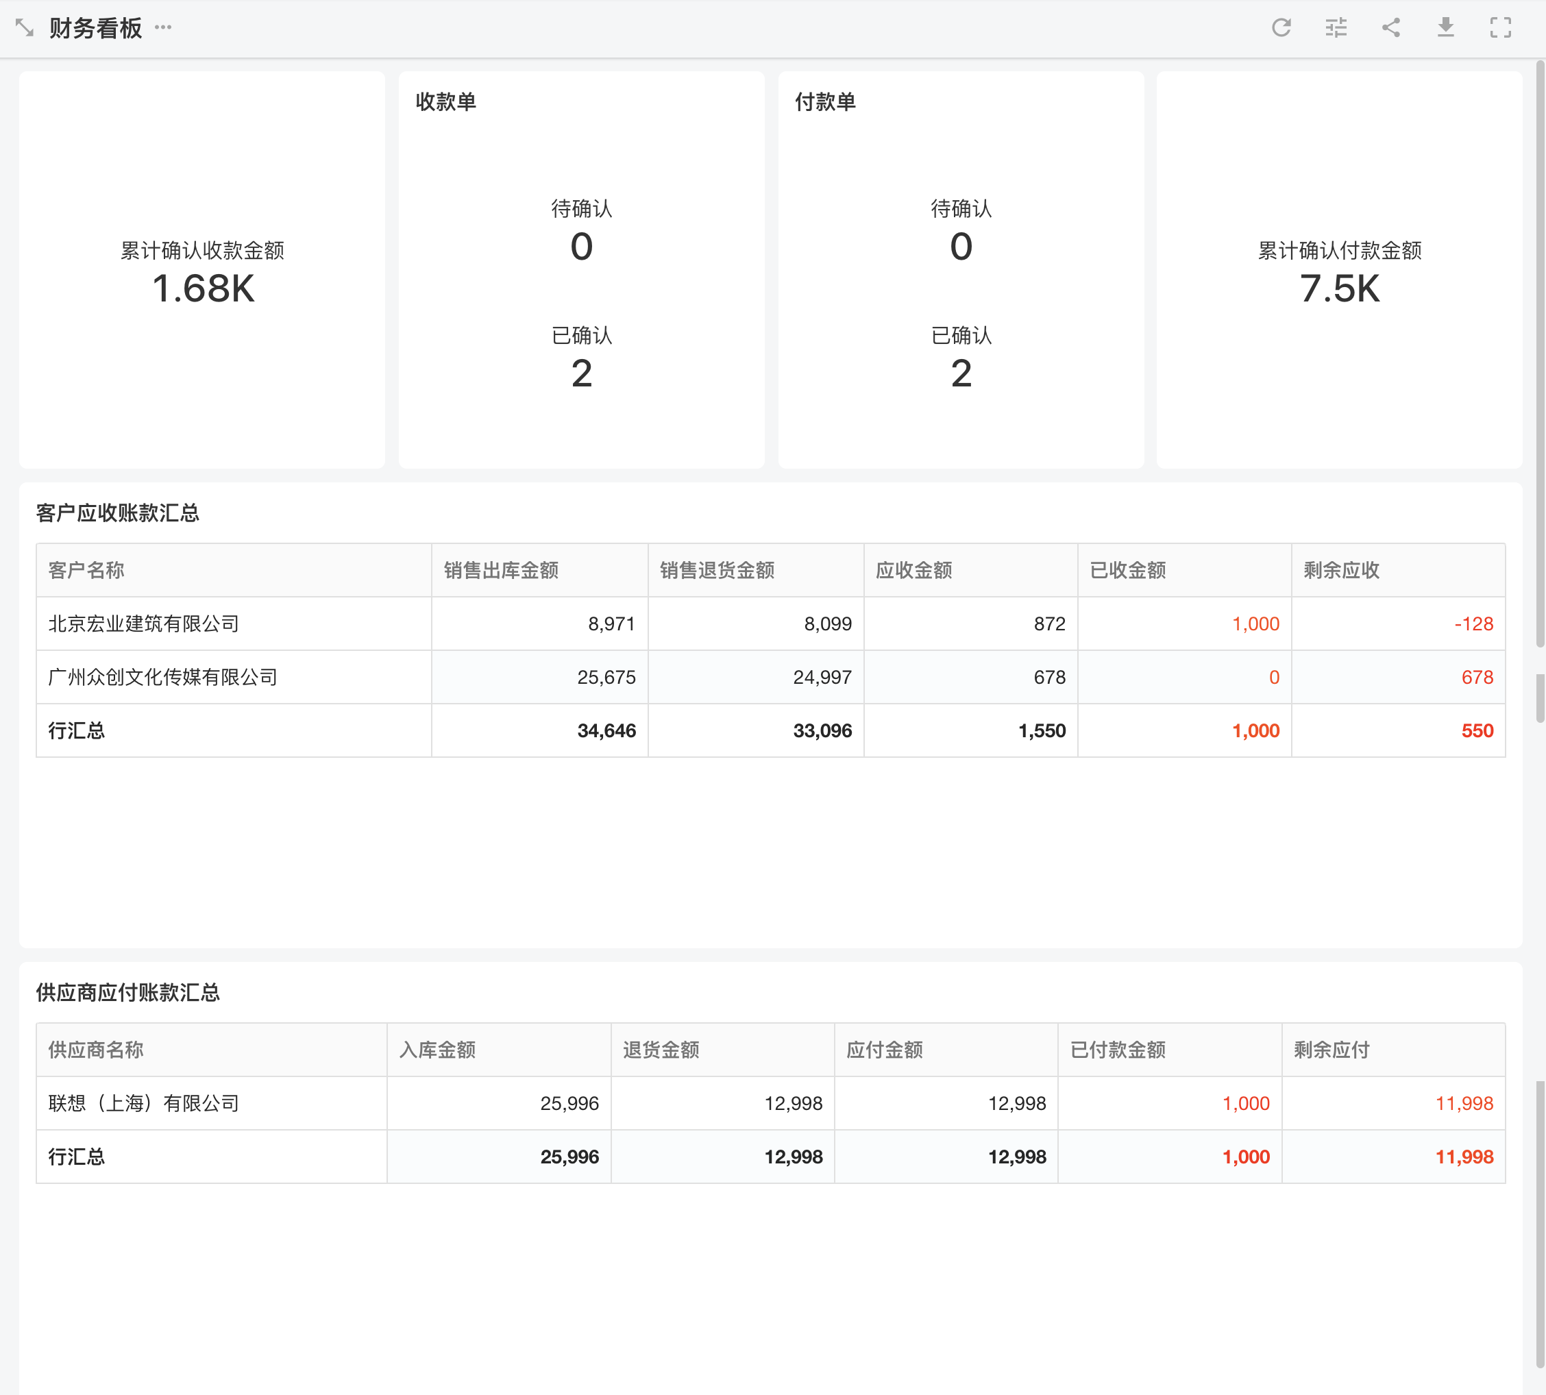Click the 累计确认收款金额 1.68K card
This screenshot has width=1546, height=1395.
point(202,270)
